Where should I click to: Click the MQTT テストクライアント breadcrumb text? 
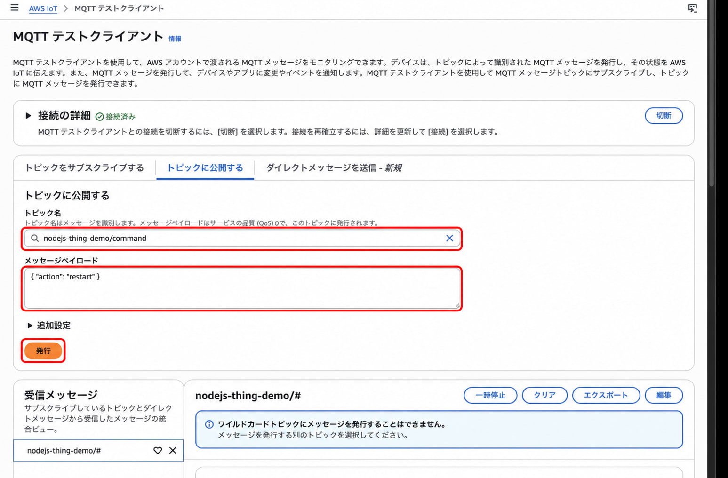click(x=119, y=8)
